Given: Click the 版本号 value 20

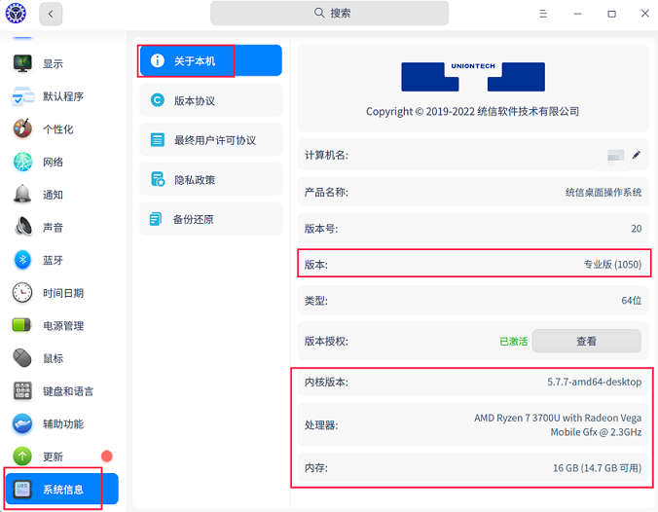Looking at the screenshot, I should click(x=637, y=229).
